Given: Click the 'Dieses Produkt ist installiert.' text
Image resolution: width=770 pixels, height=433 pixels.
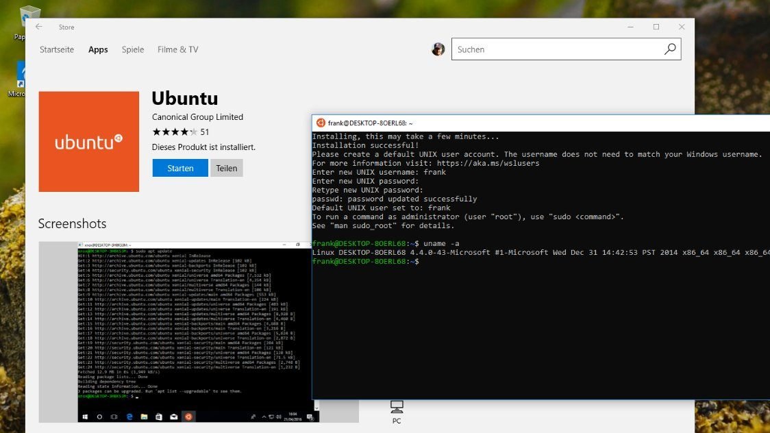Looking at the screenshot, I should [203, 147].
